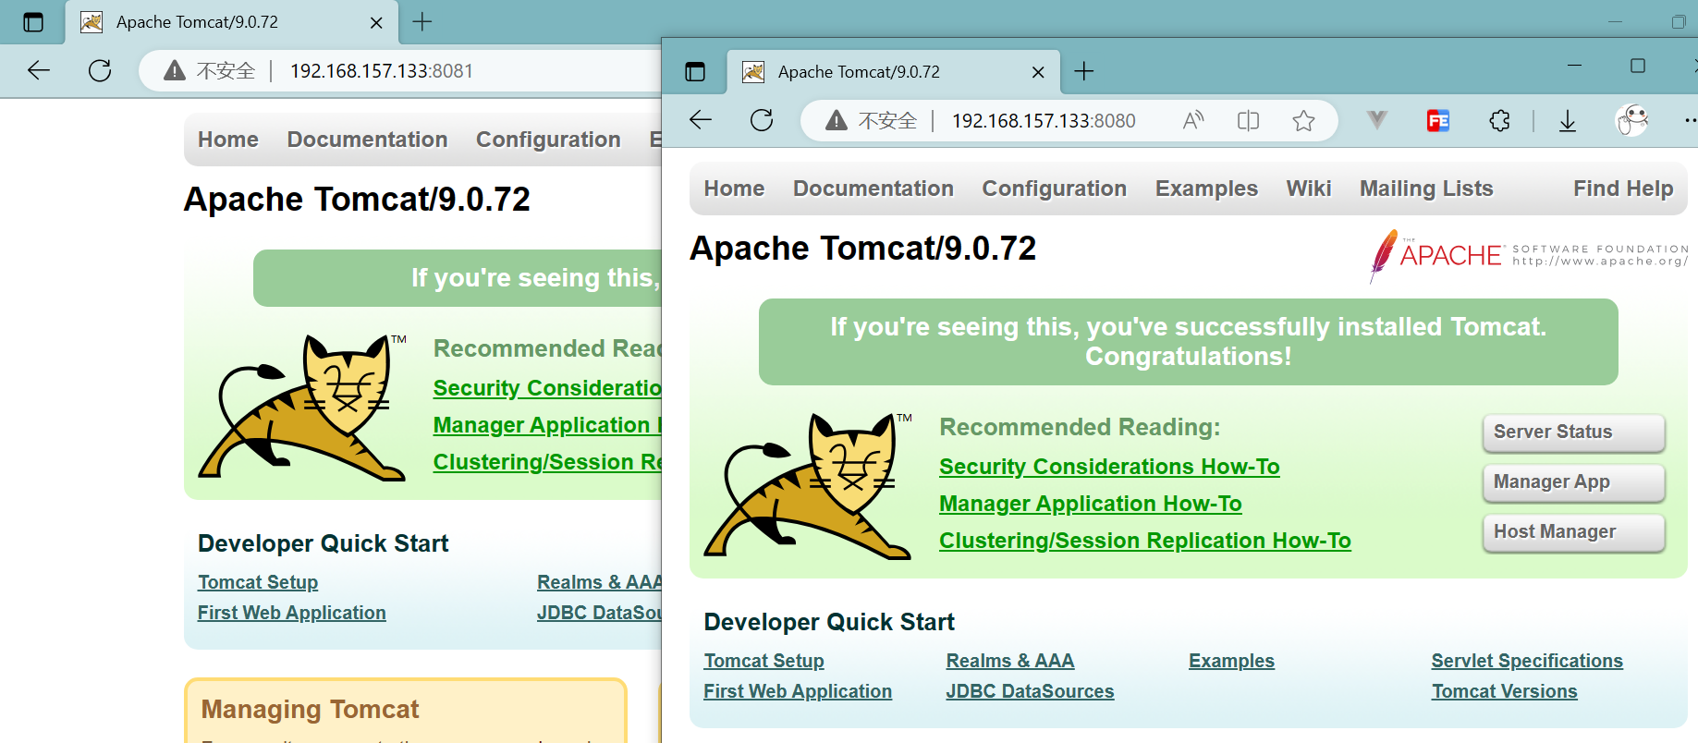Click the Tomcat cat logo in background window

click(303, 408)
